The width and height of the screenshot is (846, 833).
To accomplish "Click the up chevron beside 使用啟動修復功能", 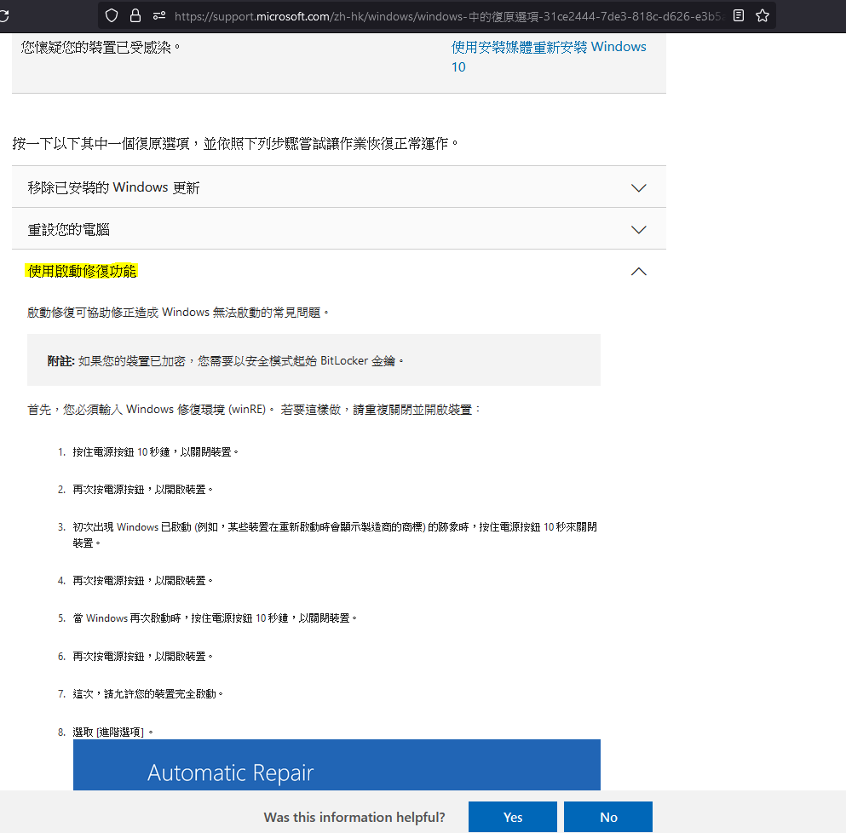I will point(639,272).
